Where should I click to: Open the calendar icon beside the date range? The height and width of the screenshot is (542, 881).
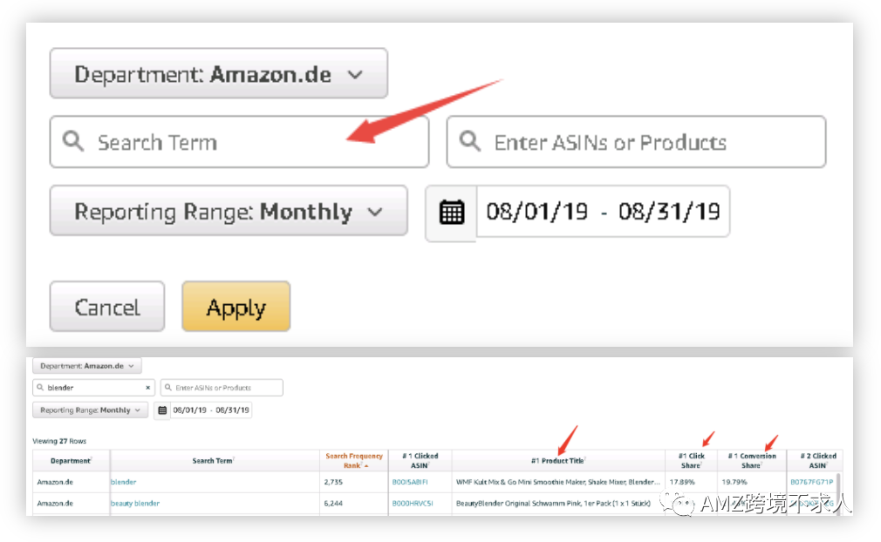pos(451,211)
